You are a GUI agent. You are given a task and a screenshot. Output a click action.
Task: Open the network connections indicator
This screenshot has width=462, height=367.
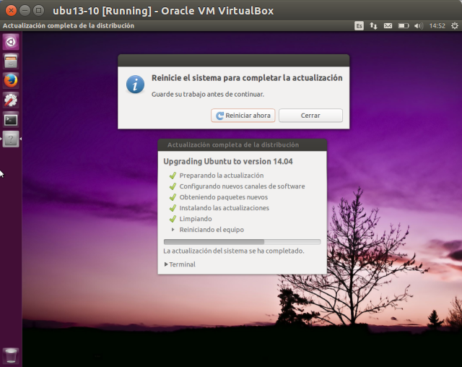(x=373, y=26)
